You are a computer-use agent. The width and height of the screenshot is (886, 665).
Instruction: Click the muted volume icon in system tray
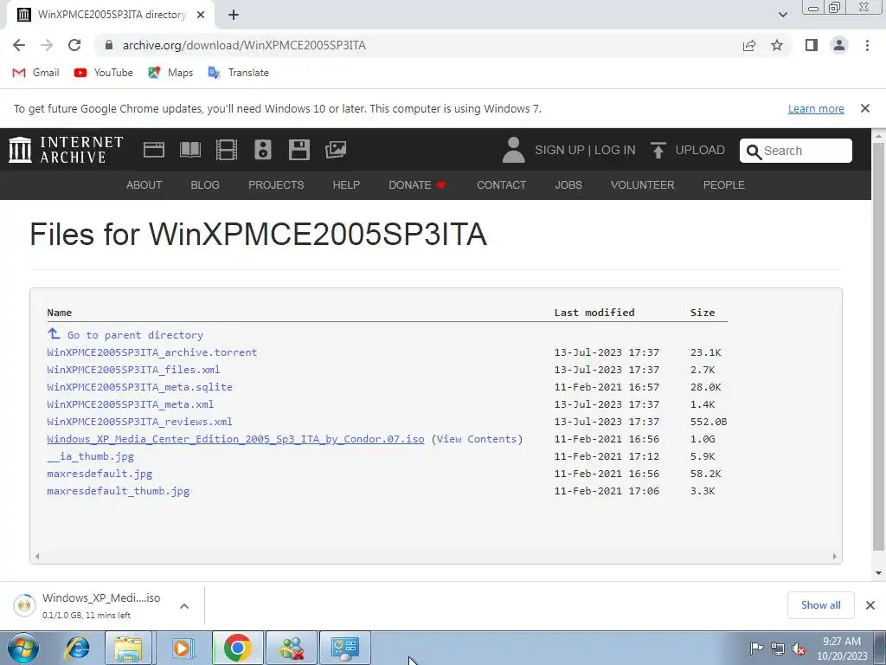799,649
